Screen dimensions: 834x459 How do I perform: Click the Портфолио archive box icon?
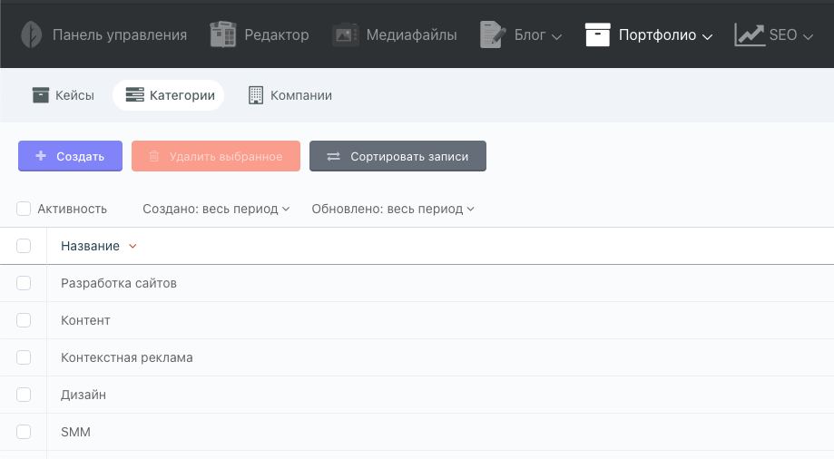598,34
